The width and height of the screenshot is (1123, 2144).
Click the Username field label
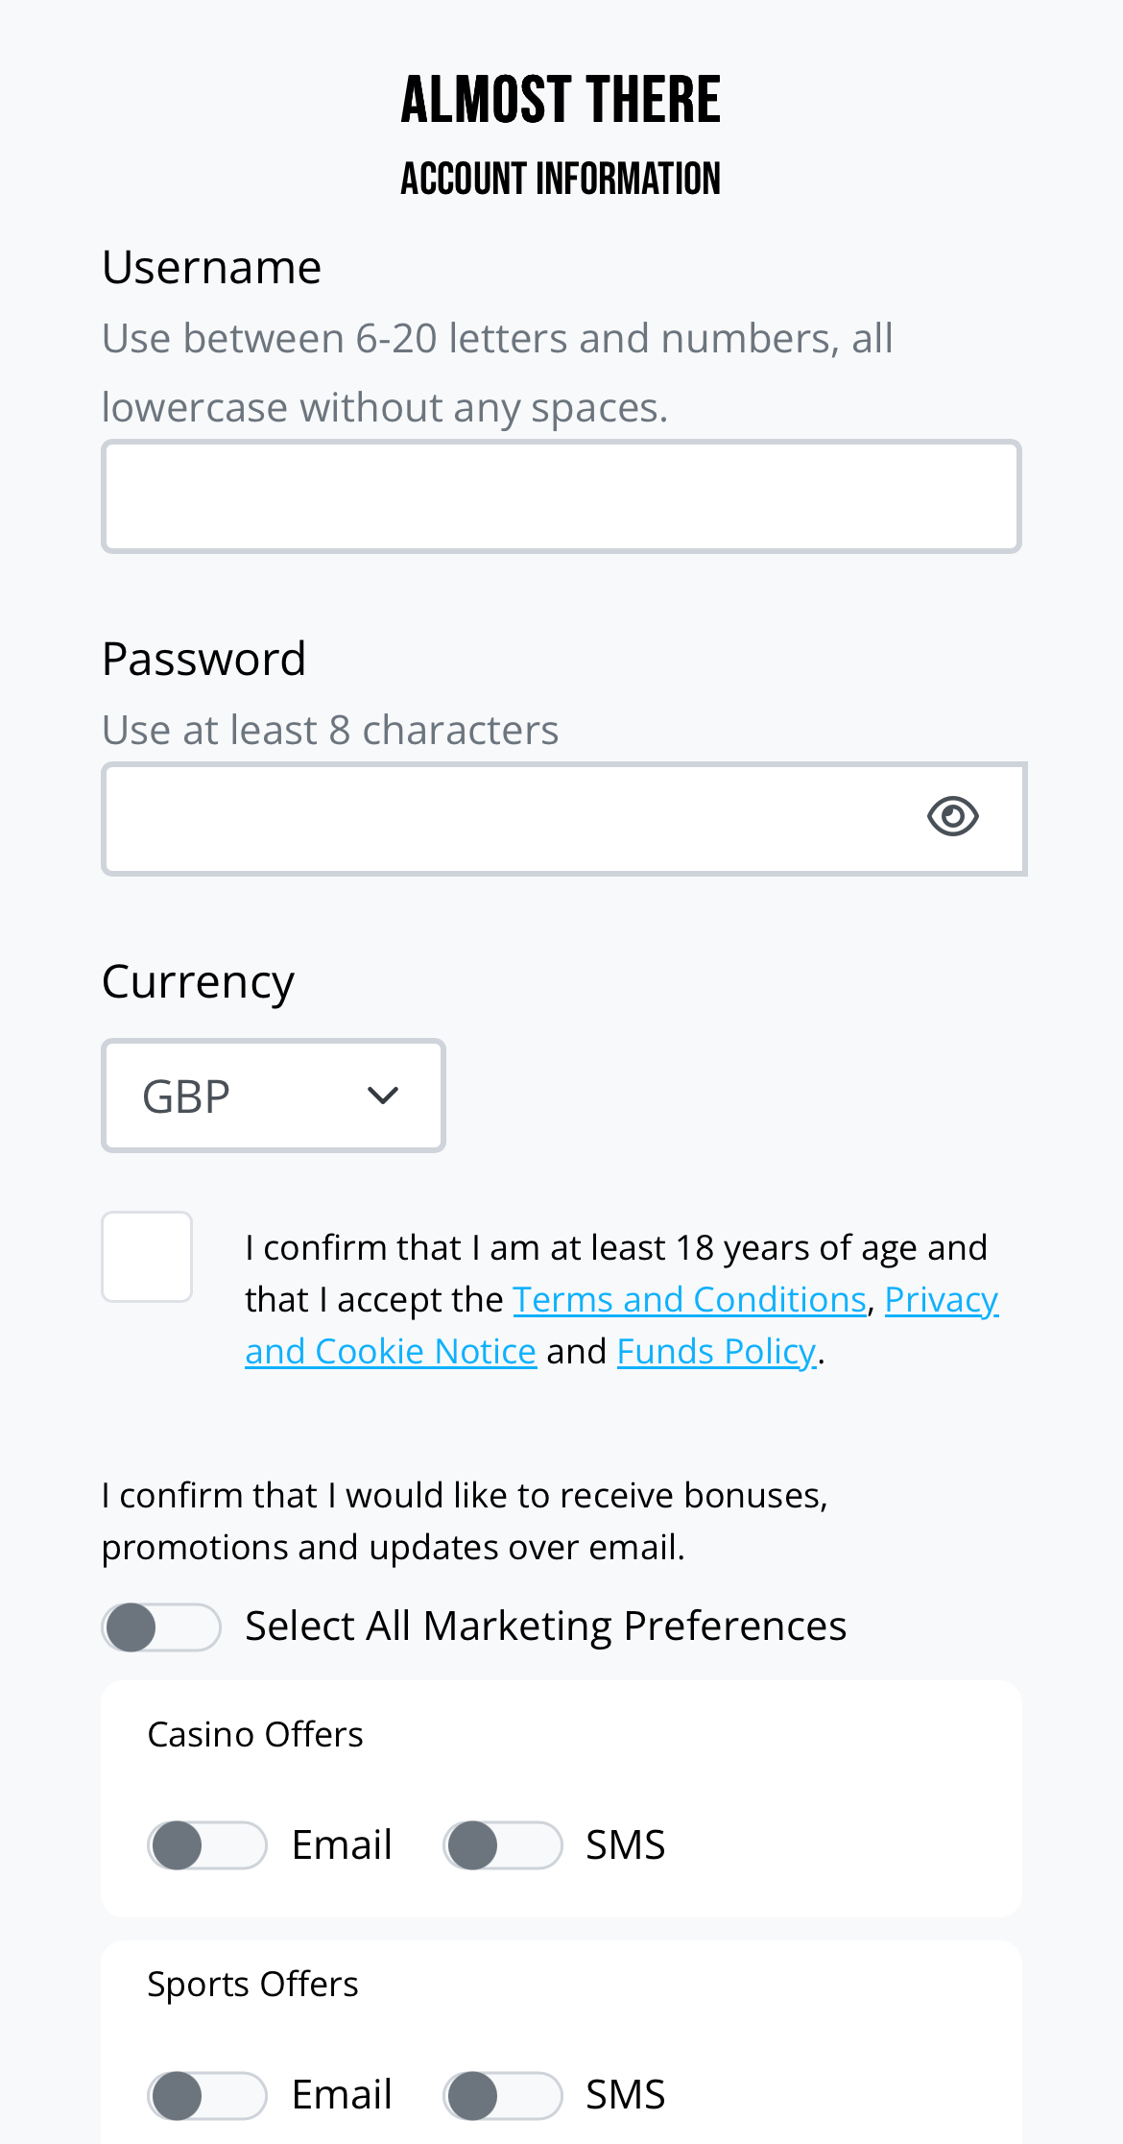point(211,266)
